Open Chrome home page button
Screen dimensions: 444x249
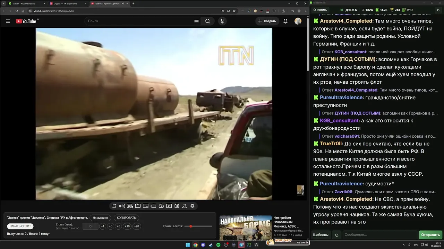[x=23, y=11]
